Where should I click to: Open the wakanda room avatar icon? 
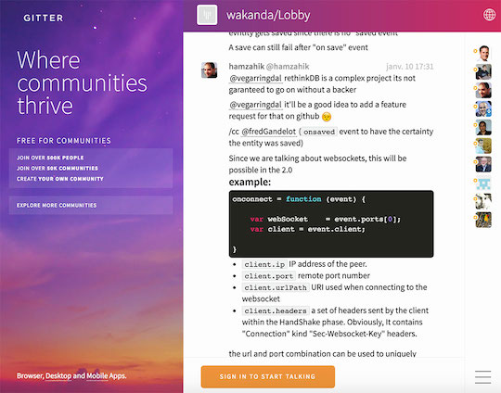207,15
